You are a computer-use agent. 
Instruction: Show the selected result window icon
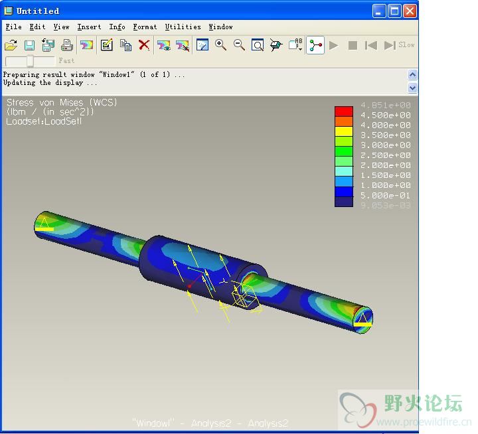pos(164,45)
